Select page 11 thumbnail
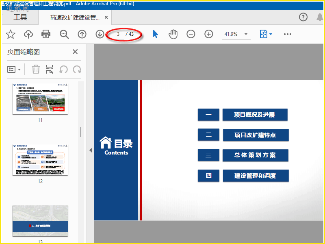325x244 pixels. (x=40, y=99)
